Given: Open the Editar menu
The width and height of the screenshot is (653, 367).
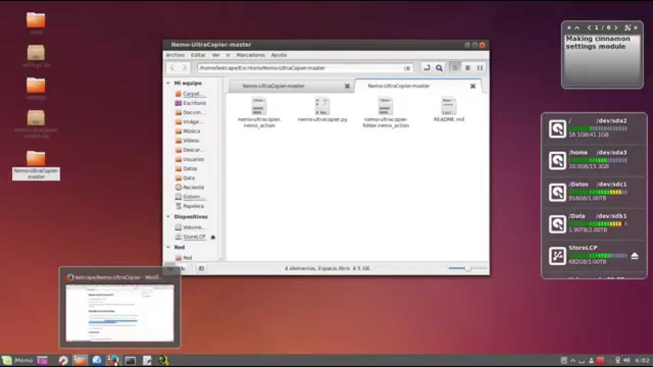Looking at the screenshot, I should click(x=198, y=55).
